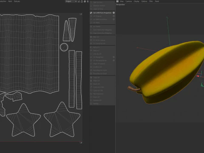Screen dimensions: 204x153
Task: Open the Panel menu in the viewport
Action: tap(157, 1)
